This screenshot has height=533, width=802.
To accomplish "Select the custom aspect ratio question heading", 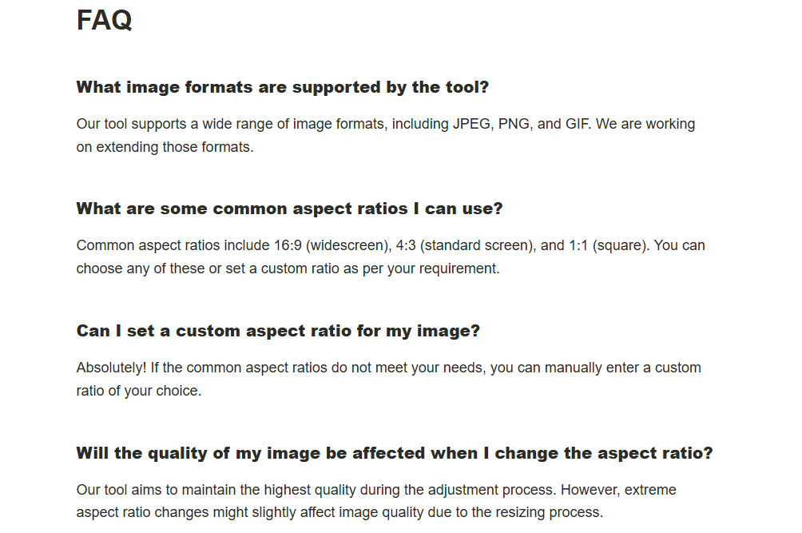I will (x=278, y=331).
